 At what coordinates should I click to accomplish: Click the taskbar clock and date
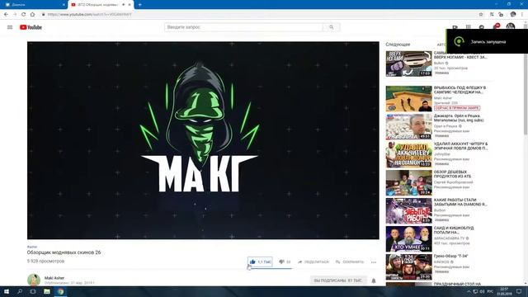504,291
